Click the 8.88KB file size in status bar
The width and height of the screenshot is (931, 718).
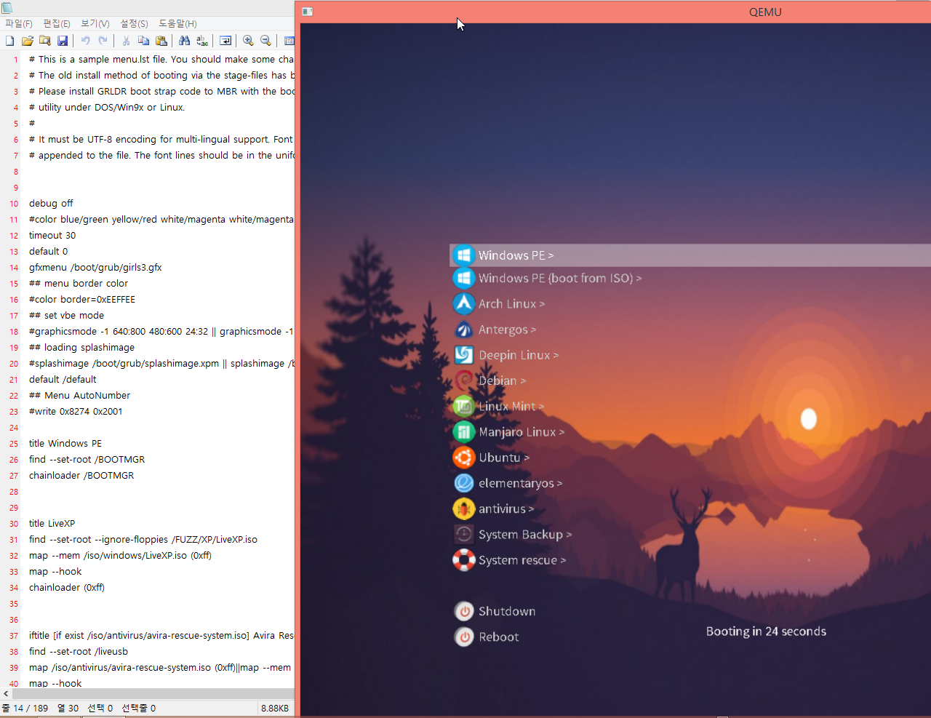tap(275, 708)
